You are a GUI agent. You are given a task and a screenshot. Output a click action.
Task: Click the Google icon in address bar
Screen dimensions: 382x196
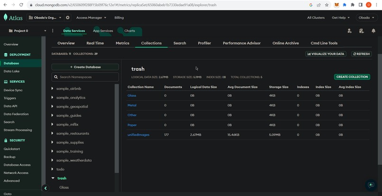click(311, 5)
